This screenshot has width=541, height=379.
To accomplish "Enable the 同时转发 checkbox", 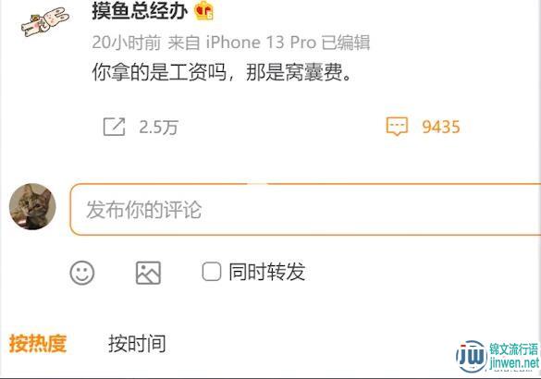I will point(212,272).
